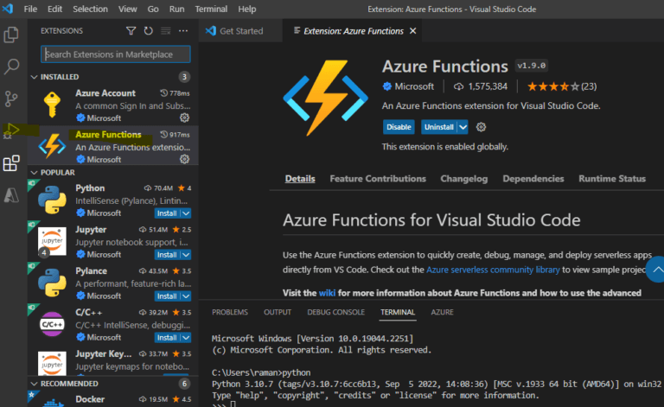Switch to the Changelog tab
The height and width of the screenshot is (407, 664).
pos(463,179)
